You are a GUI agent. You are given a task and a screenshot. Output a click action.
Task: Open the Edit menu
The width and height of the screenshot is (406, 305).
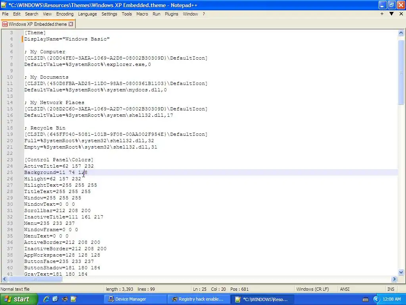point(17,14)
